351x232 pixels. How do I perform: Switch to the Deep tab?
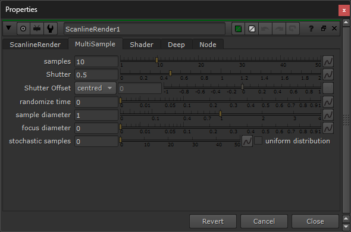point(177,45)
